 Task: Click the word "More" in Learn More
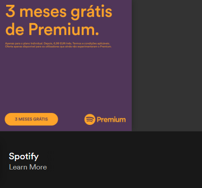38,167
